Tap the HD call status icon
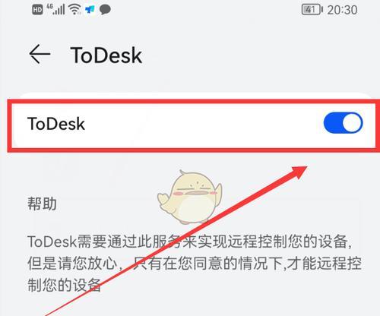The height and width of the screenshot is (316, 380). pyautogui.click(x=37, y=10)
